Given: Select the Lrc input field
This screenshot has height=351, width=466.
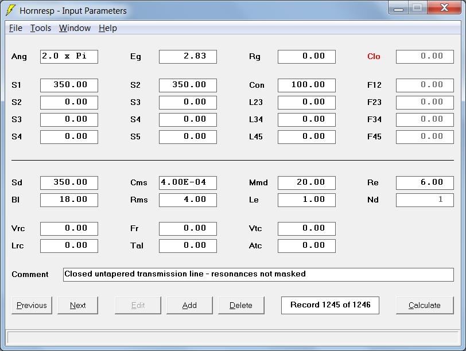Looking at the screenshot, I should pos(69,246).
